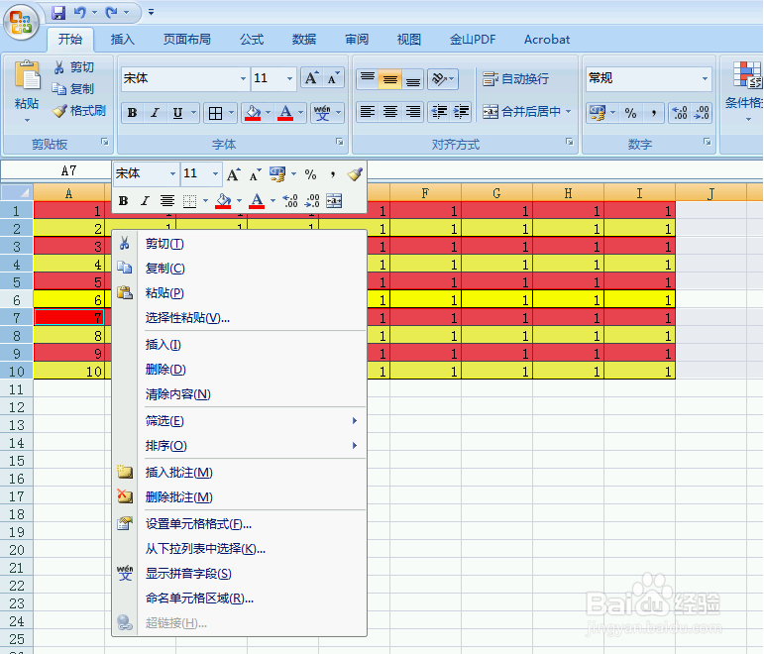The width and height of the screenshot is (764, 654).
Task: Set bottom vertical alignment in ribbon
Action: pos(412,79)
